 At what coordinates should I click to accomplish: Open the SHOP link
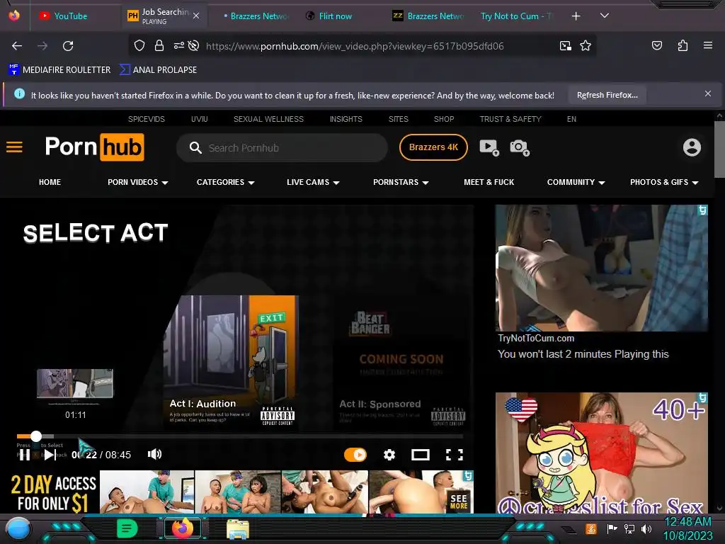(444, 119)
